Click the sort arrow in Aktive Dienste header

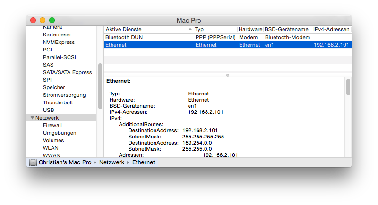coord(190,29)
